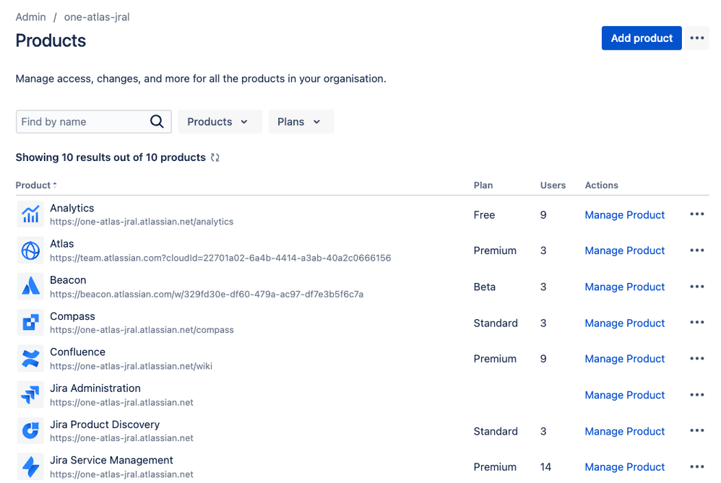Screen dimensions: 721x483
Task: Sort by the Product column header
Action: tap(36, 186)
